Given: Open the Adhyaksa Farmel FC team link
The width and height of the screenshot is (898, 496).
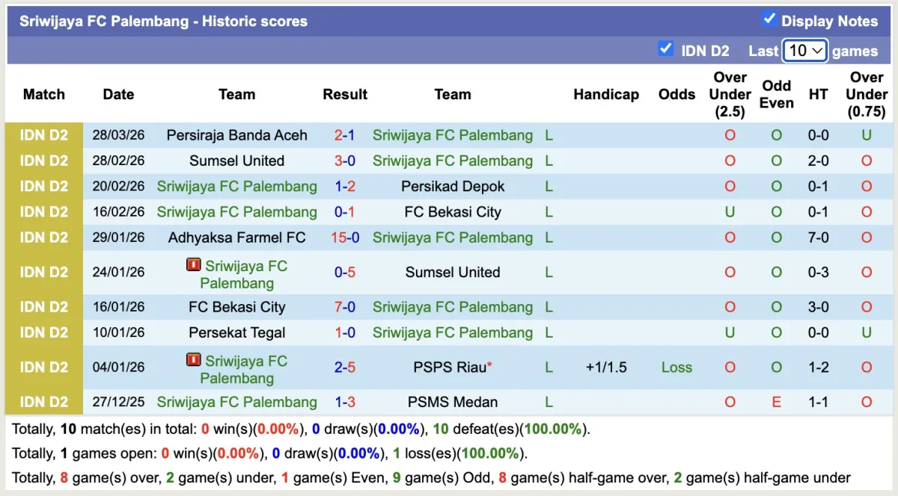Looking at the screenshot, I should pos(236,238).
